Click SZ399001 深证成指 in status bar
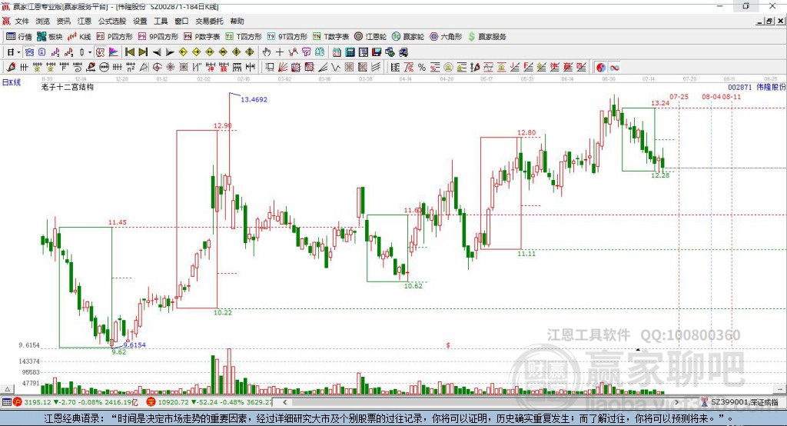 click(745, 402)
